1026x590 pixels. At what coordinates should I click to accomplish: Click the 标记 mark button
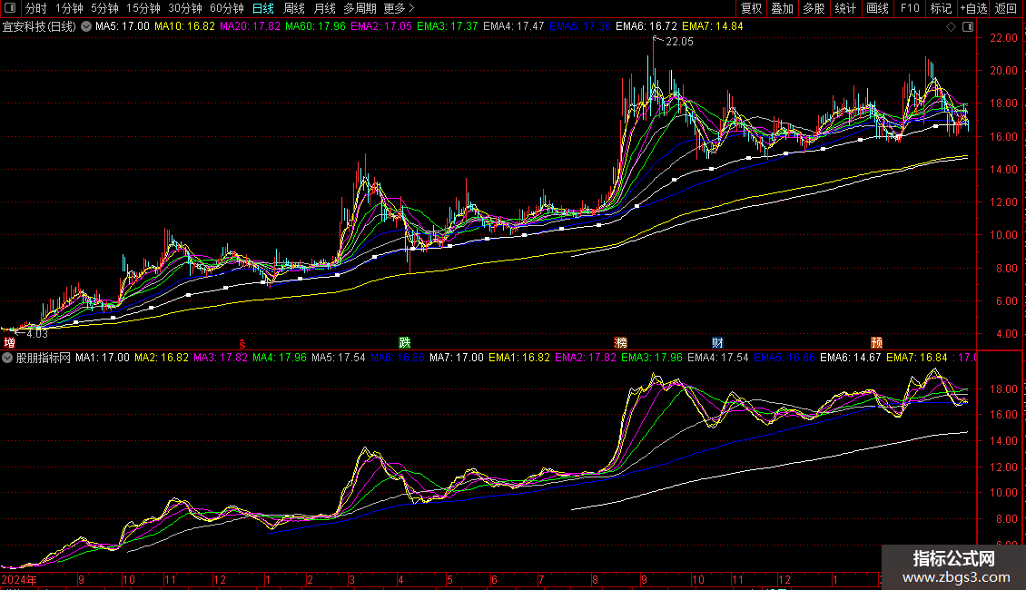[941, 8]
